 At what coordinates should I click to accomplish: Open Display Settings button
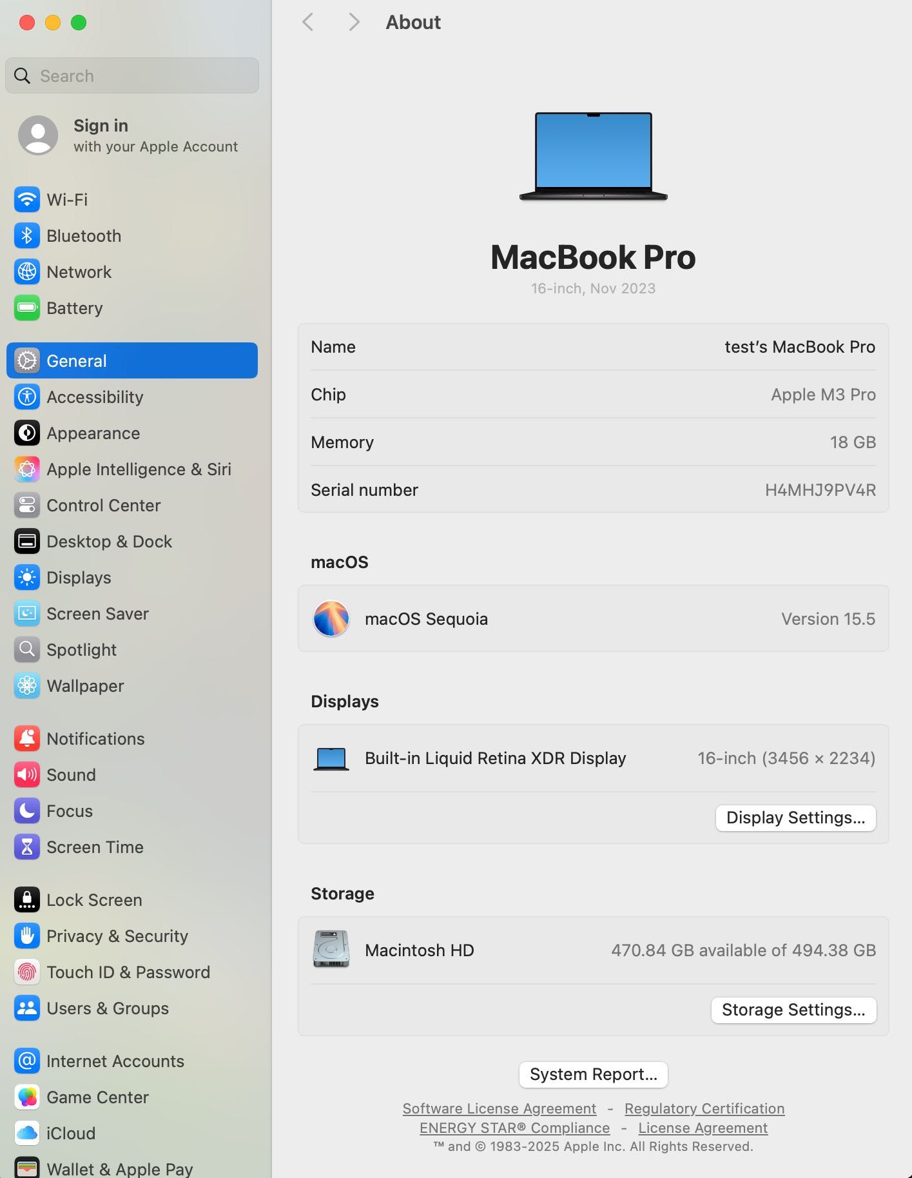[795, 818]
